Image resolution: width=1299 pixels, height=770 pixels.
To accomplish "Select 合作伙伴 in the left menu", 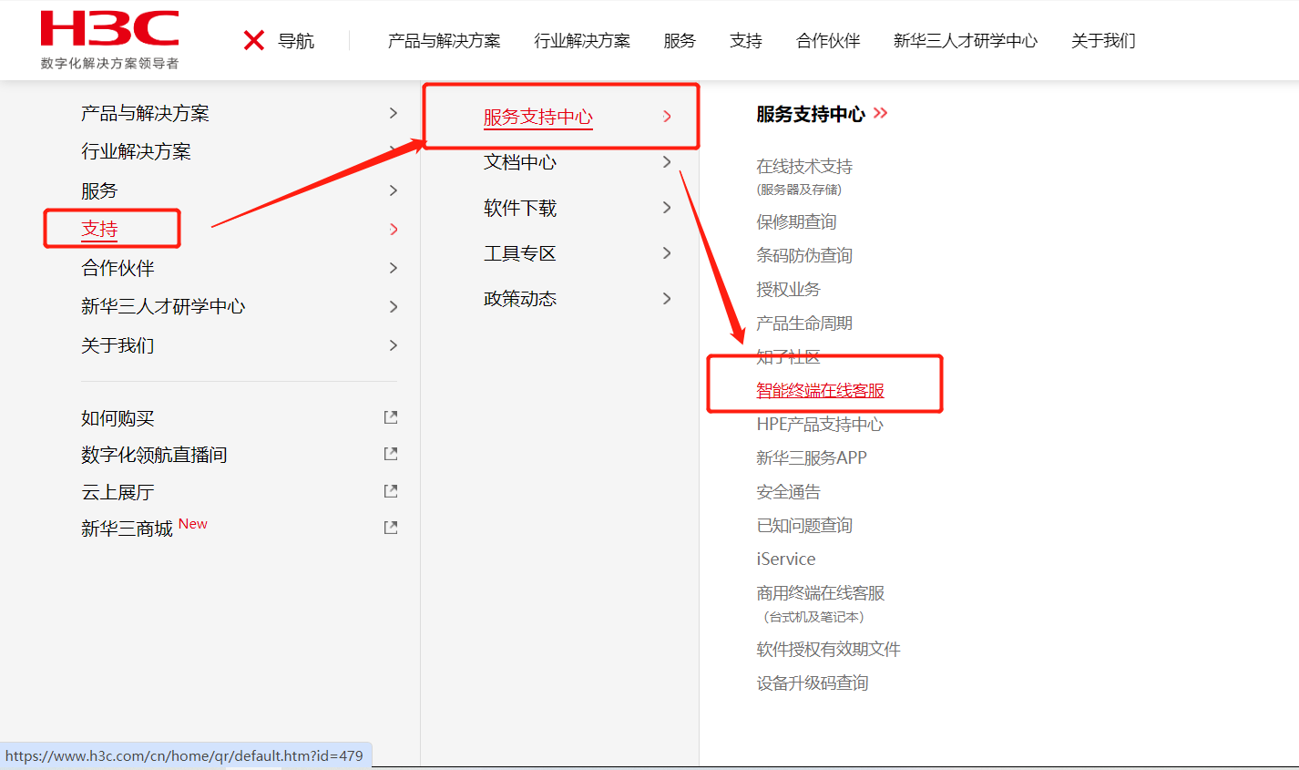I will (118, 268).
